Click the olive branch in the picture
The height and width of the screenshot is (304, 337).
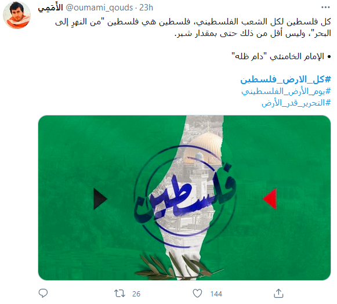[x=179, y=267]
